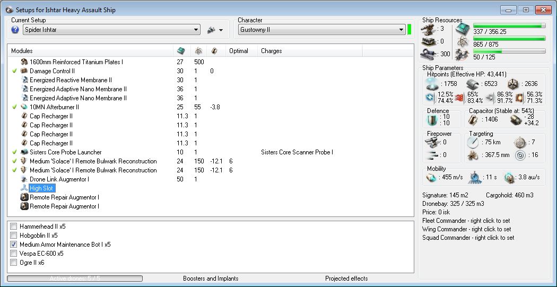
Task: Toggle Damage Control II active checkmark
Action: click(14, 71)
